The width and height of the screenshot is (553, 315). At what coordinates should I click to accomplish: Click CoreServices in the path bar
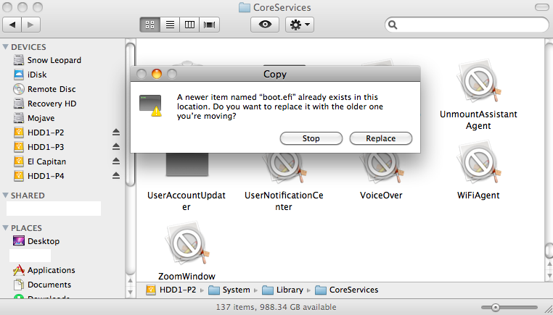pos(347,290)
